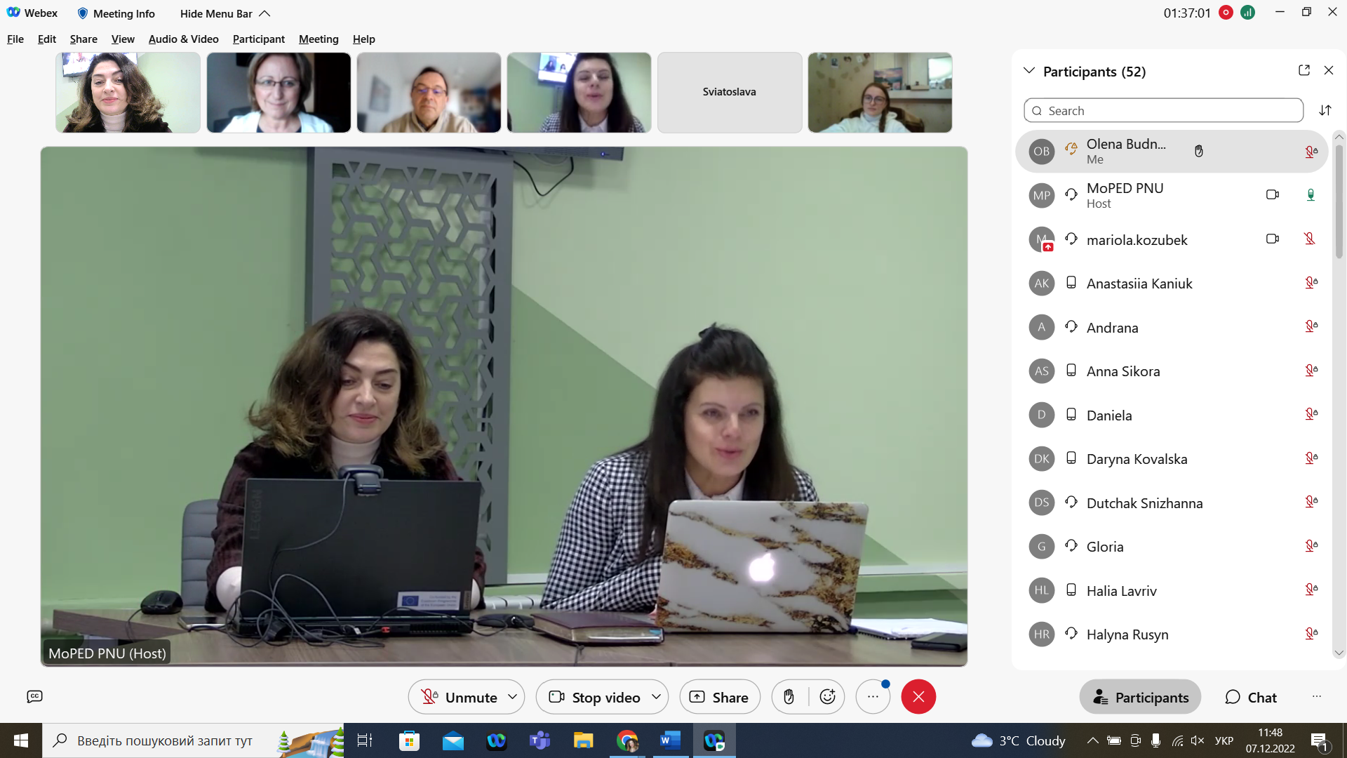This screenshot has width=1347, height=758.
Task: Expand the audio options arrow beside Unmute
Action: pyautogui.click(x=513, y=697)
